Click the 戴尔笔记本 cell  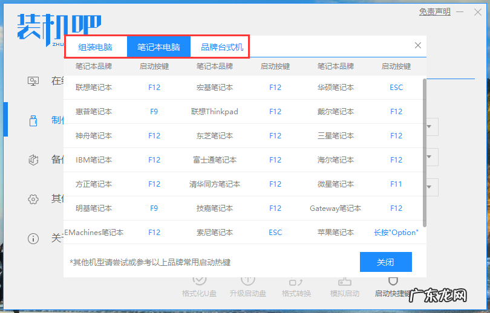pyautogui.click(x=336, y=111)
